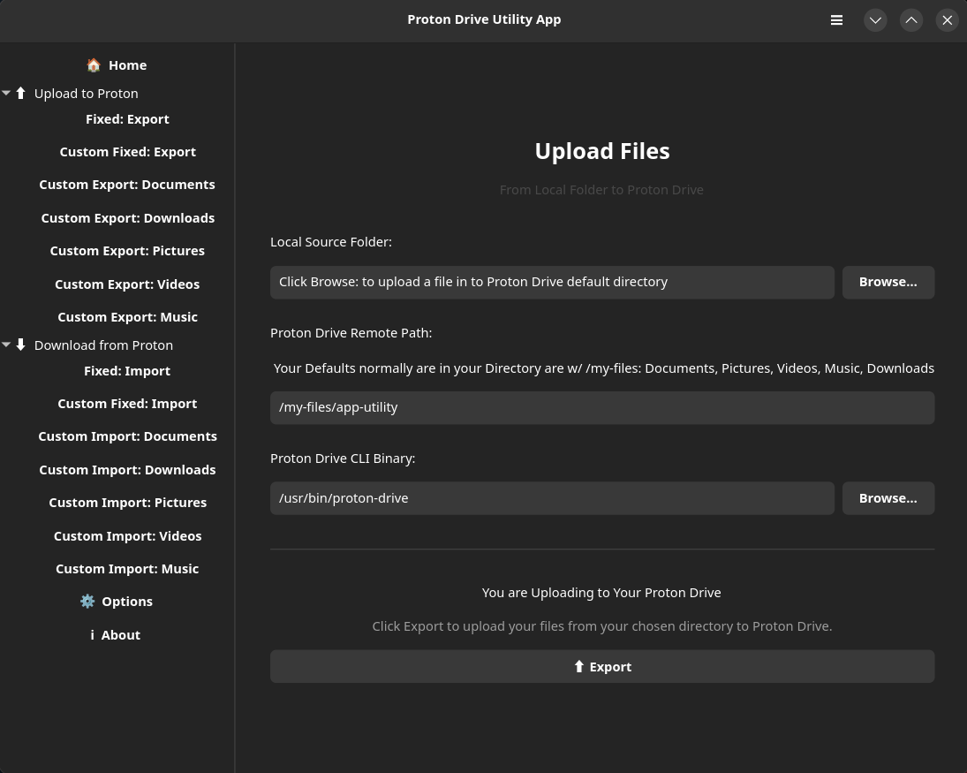
Task: Click the up arrow icon beside Upload to Proton
Action: [x=21, y=93]
